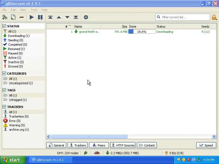Sort by the Status column header
This screenshot has height=164, width=219.
(169, 26)
